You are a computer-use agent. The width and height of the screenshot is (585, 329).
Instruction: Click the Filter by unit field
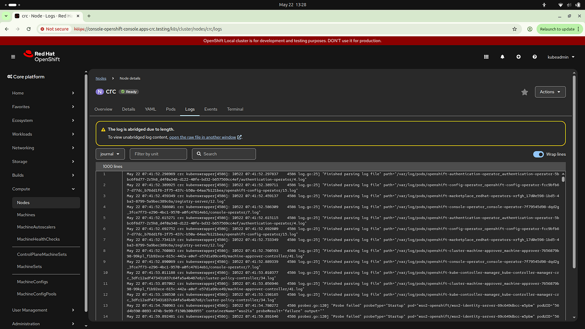click(x=158, y=154)
